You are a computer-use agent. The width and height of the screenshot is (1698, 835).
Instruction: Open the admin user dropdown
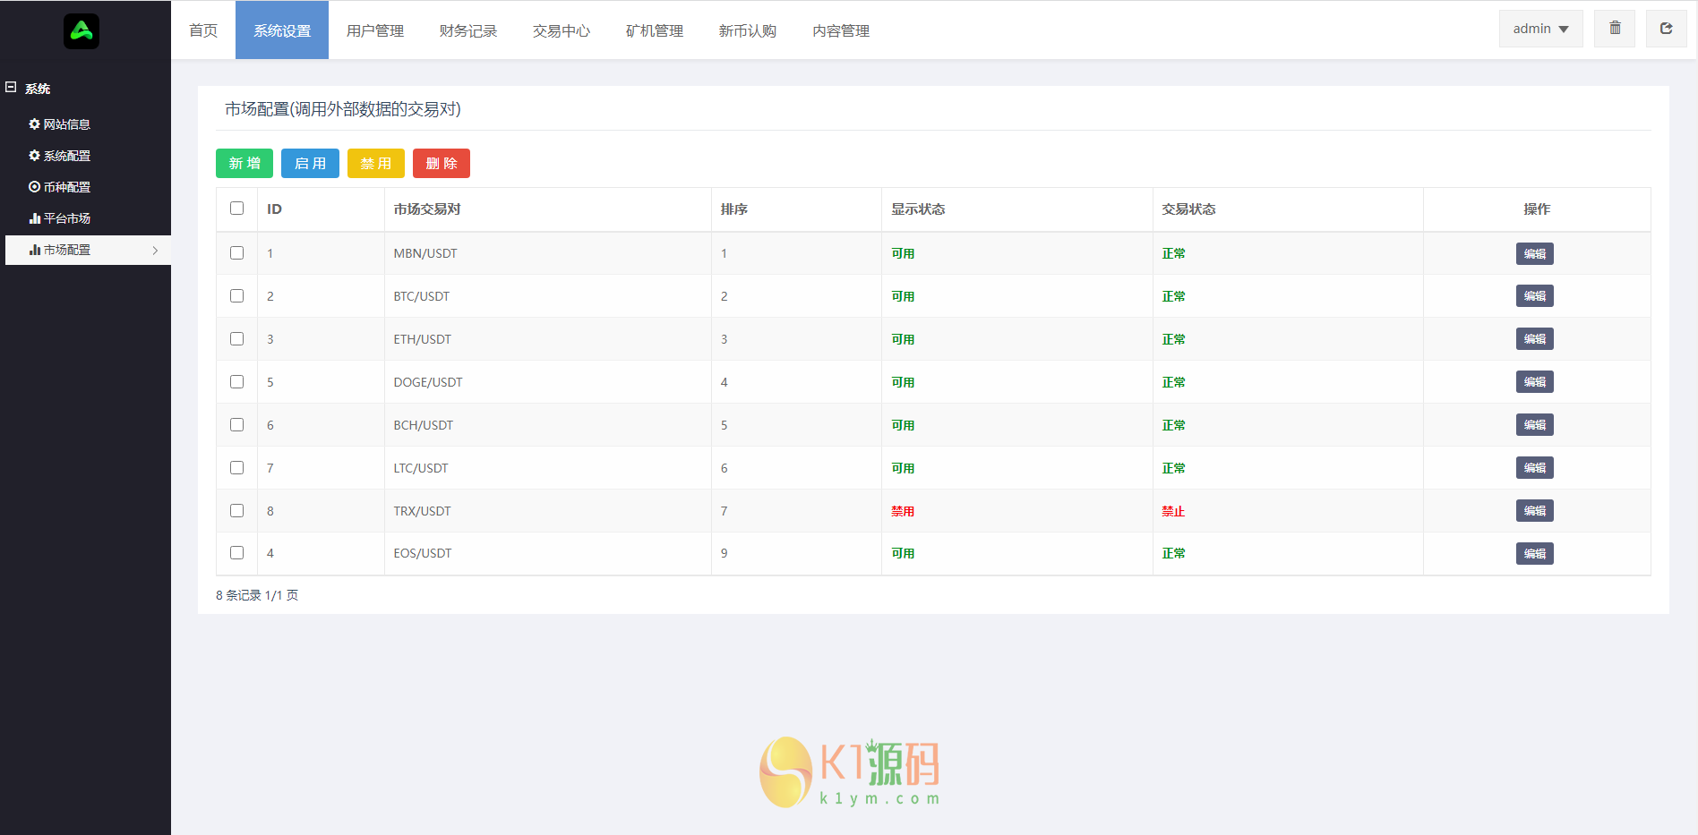pyautogui.click(x=1540, y=29)
